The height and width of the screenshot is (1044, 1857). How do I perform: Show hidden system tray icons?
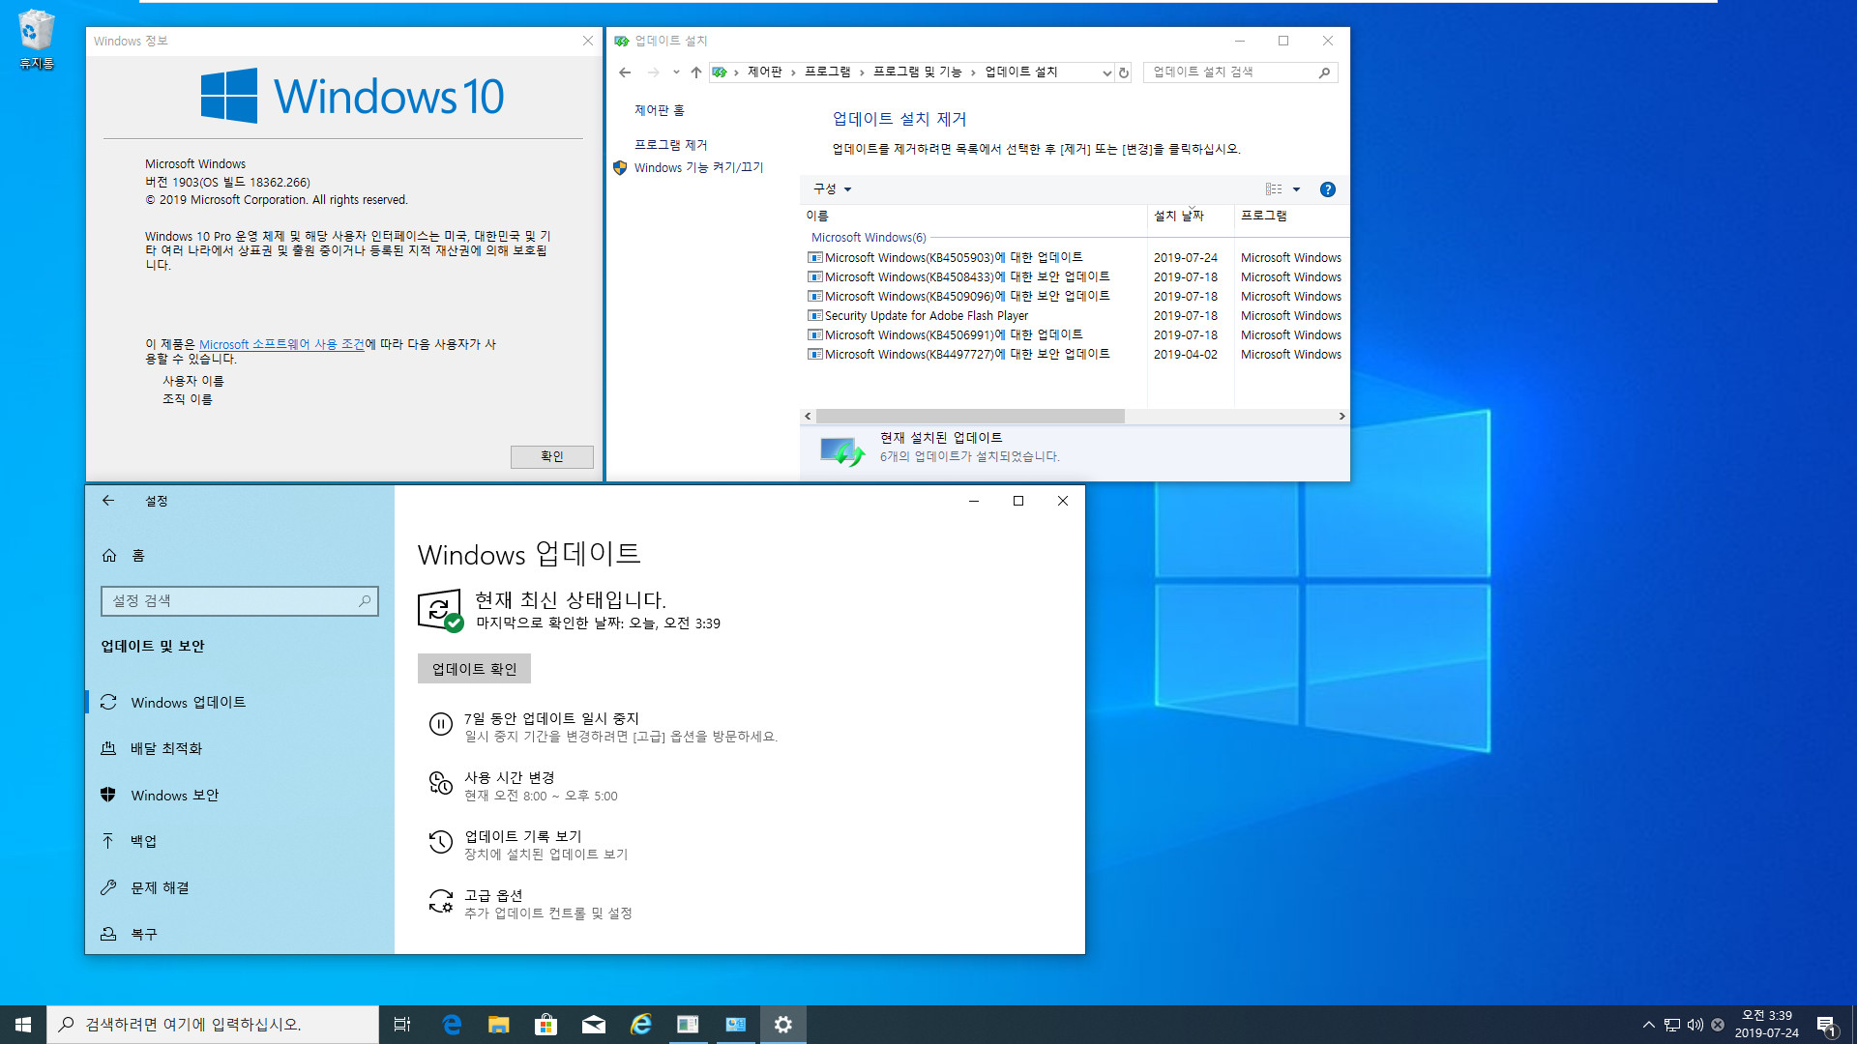(1648, 1025)
